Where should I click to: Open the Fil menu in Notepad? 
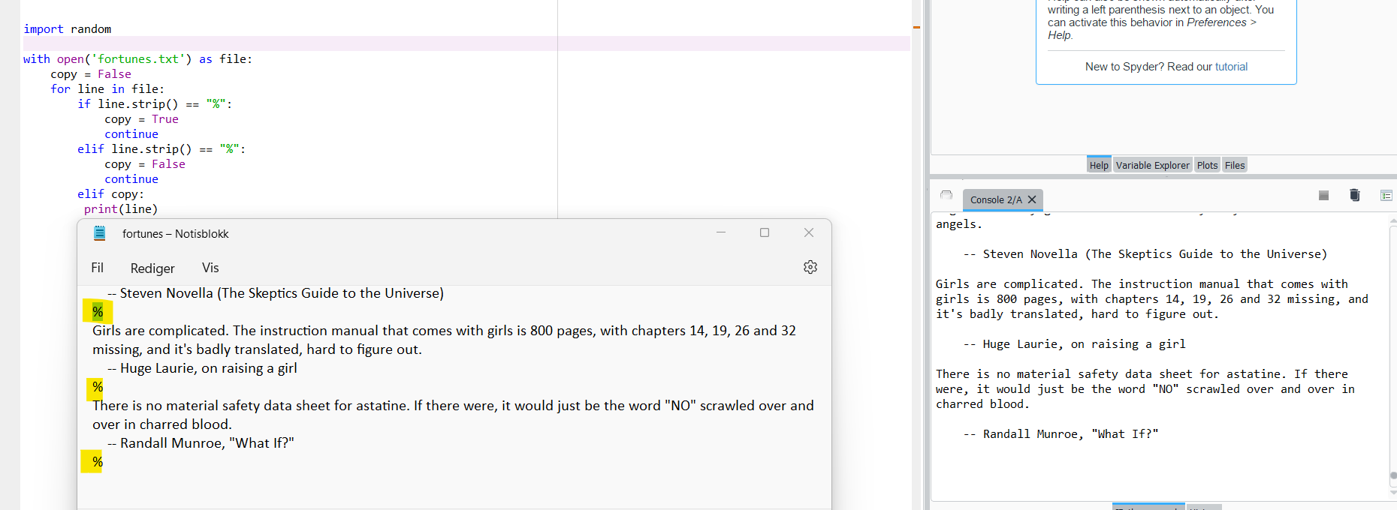coord(98,268)
